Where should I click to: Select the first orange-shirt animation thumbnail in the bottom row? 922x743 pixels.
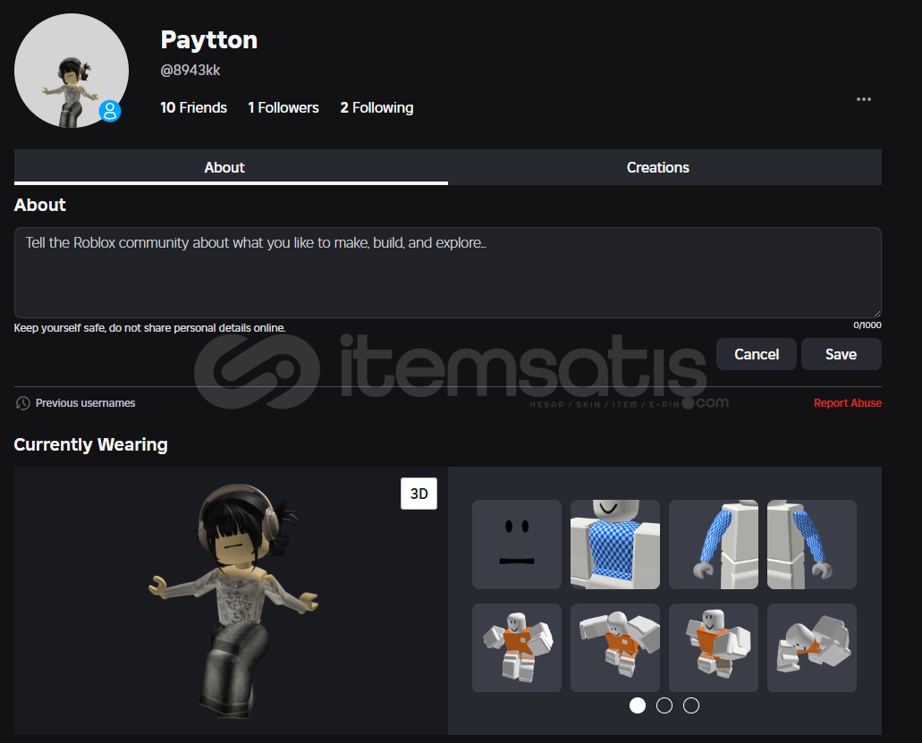(x=517, y=647)
